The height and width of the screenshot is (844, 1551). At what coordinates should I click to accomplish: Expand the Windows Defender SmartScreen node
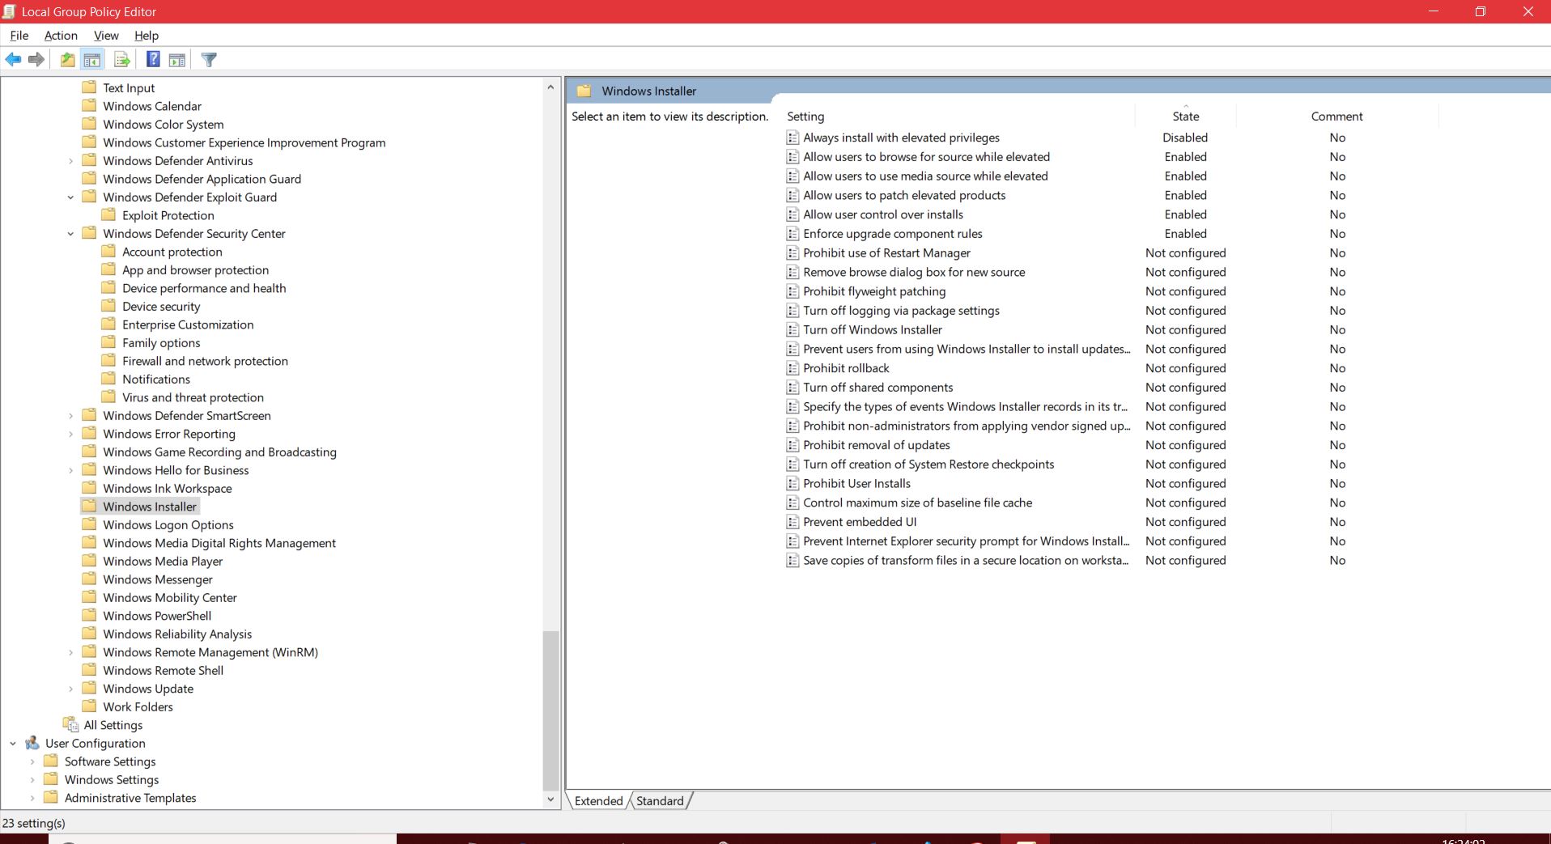coord(70,416)
